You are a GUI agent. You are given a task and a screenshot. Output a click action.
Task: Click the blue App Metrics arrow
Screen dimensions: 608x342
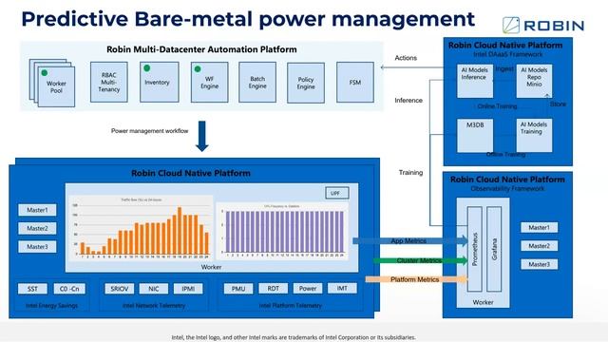(x=410, y=240)
